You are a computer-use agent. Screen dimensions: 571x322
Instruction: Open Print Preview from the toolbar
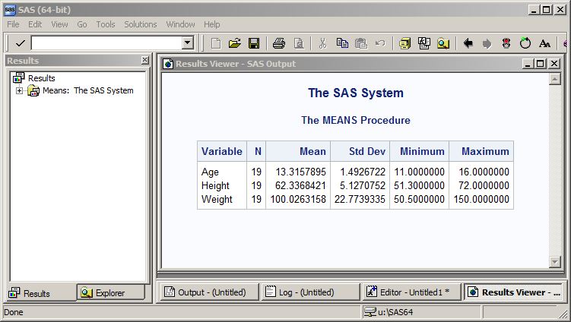(x=298, y=43)
